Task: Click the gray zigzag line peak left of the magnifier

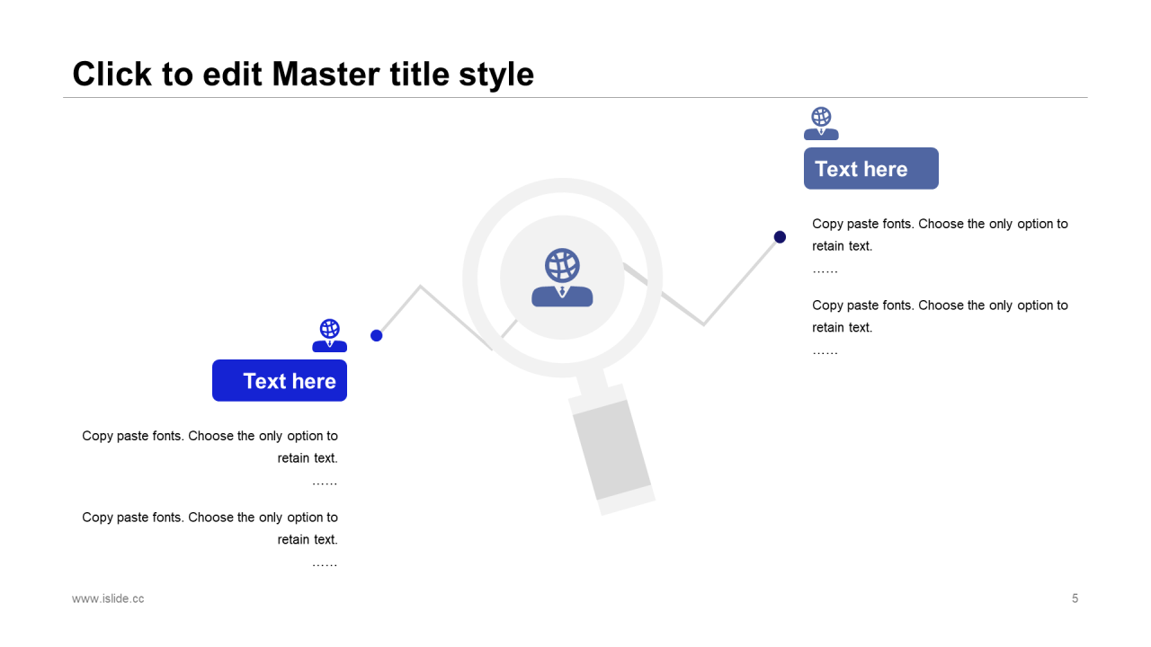Action: click(420, 287)
